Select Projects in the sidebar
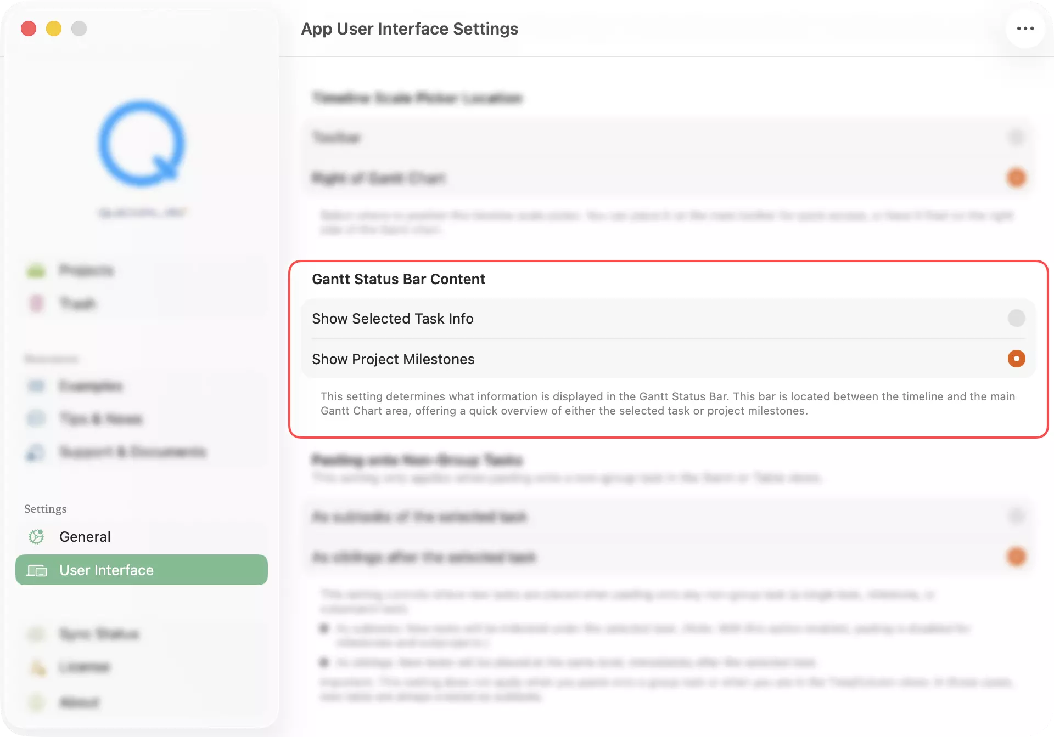The image size is (1054, 737). 86,270
